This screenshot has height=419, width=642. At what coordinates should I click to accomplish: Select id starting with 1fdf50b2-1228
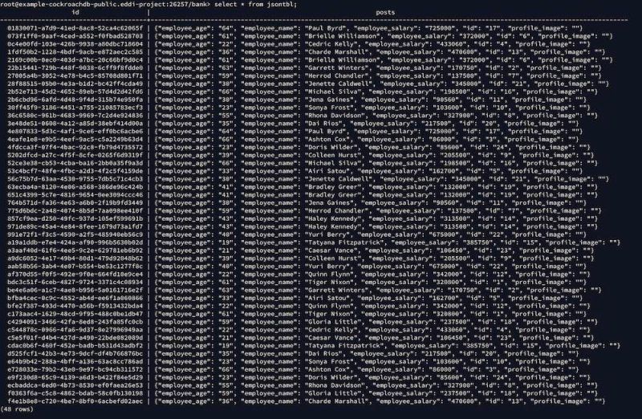click(75, 52)
